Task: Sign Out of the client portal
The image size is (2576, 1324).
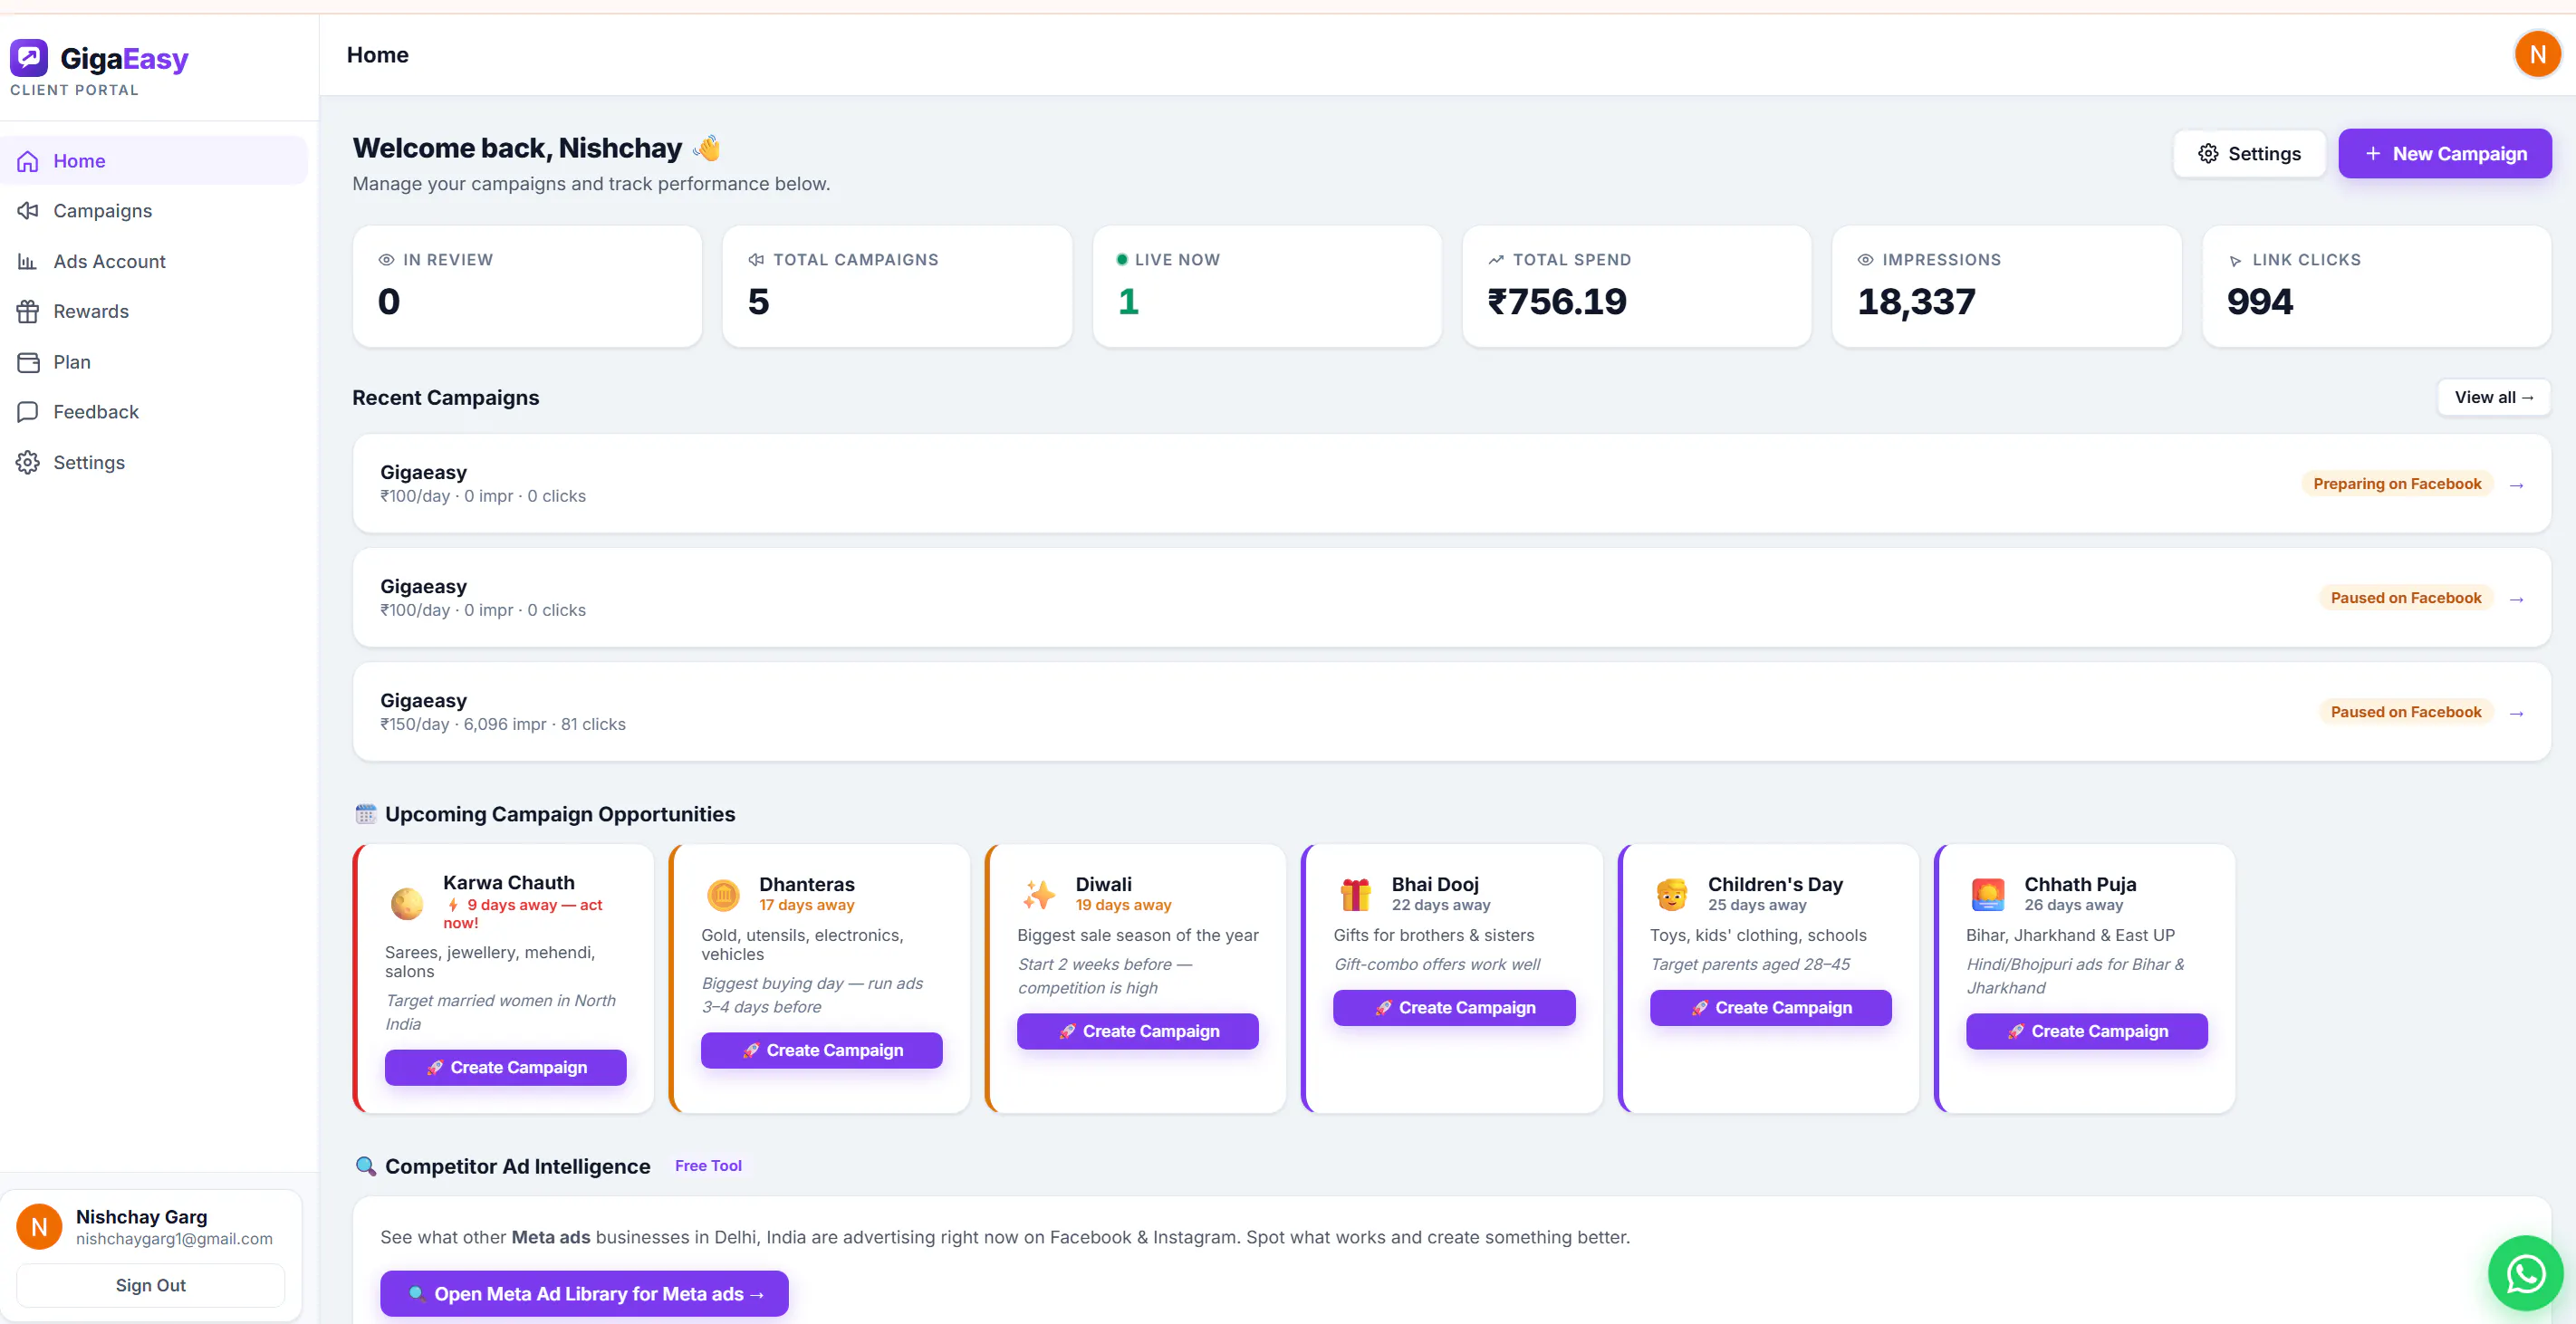Action: point(151,1285)
